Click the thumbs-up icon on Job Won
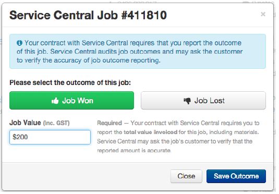 [55, 101]
